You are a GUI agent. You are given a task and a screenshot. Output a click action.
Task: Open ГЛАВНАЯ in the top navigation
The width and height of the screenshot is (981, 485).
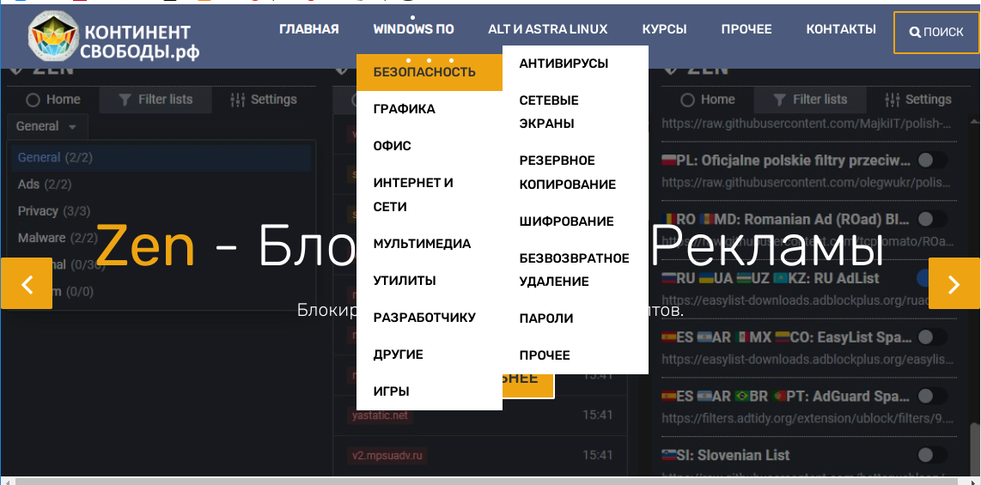pos(309,29)
